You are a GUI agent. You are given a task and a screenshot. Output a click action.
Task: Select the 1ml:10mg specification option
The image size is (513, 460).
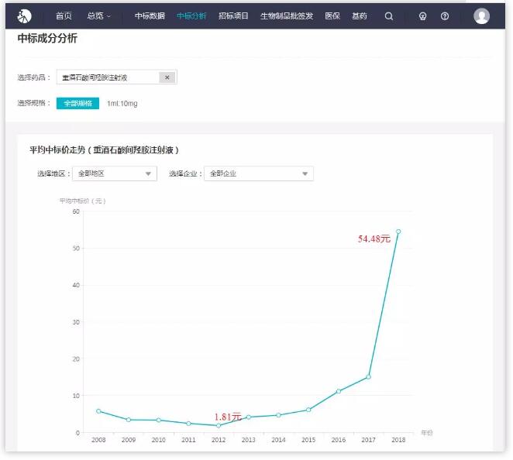pos(122,103)
